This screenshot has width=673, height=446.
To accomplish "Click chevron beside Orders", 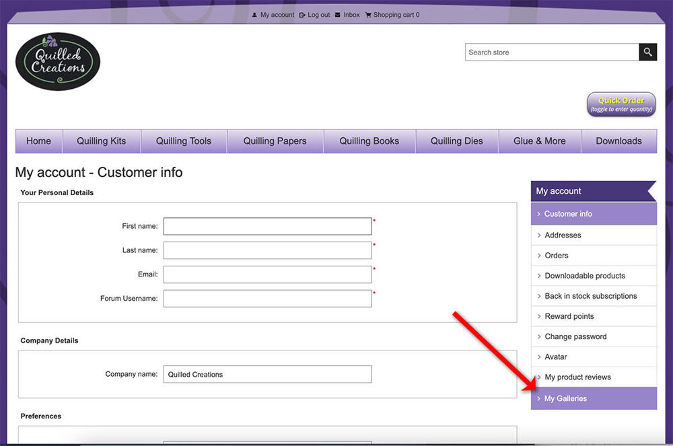I will click(x=539, y=255).
